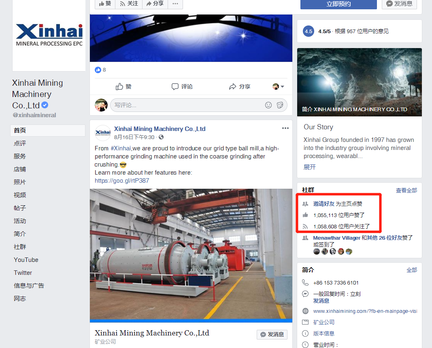The width and height of the screenshot is (432, 348).
Task: Click the Xinhai Mineral Processing EPC logo
Action: click(x=49, y=35)
